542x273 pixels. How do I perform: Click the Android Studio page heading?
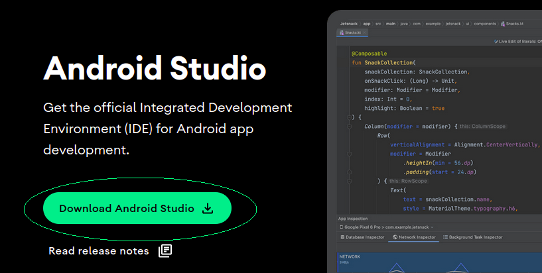click(155, 68)
